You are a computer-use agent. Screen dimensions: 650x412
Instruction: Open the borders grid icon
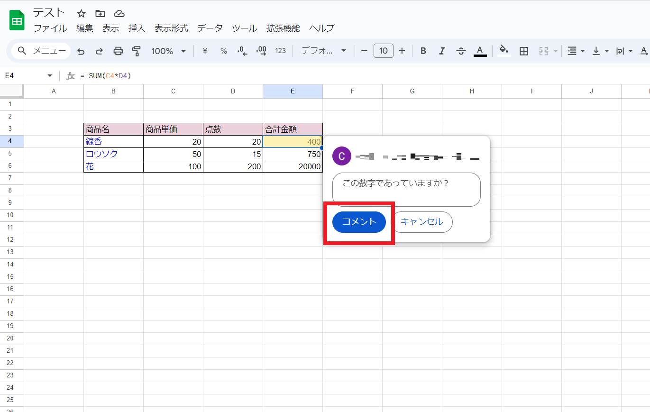pyautogui.click(x=524, y=51)
